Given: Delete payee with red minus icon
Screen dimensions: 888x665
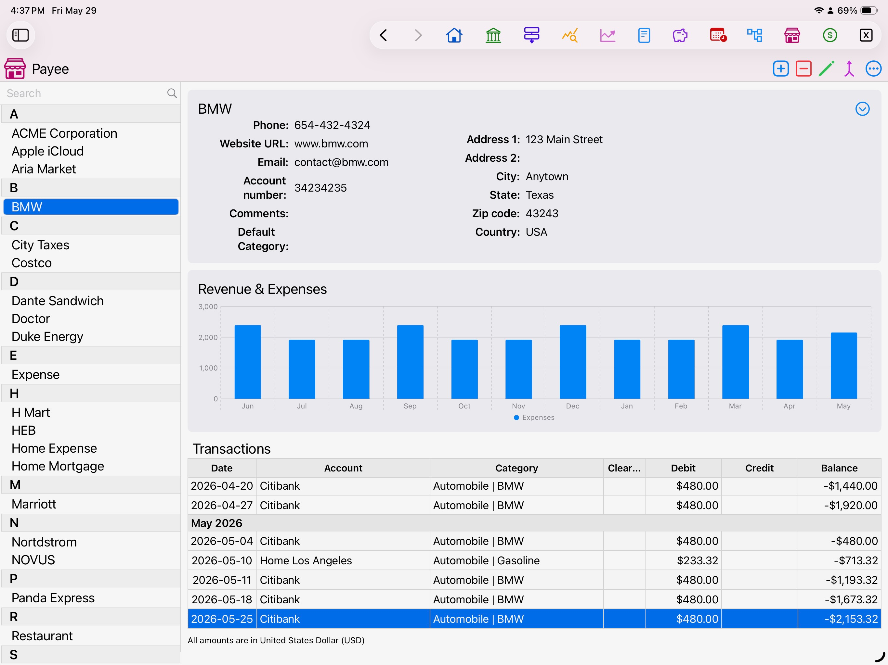Looking at the screenshot, I should [x=803, y=69].
